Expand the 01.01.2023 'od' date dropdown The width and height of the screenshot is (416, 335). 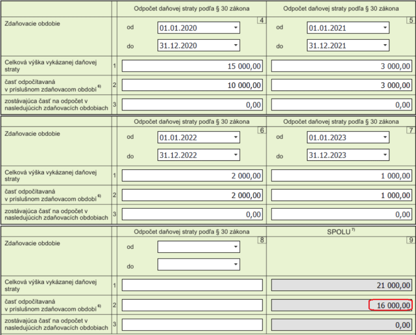point(385,138)
